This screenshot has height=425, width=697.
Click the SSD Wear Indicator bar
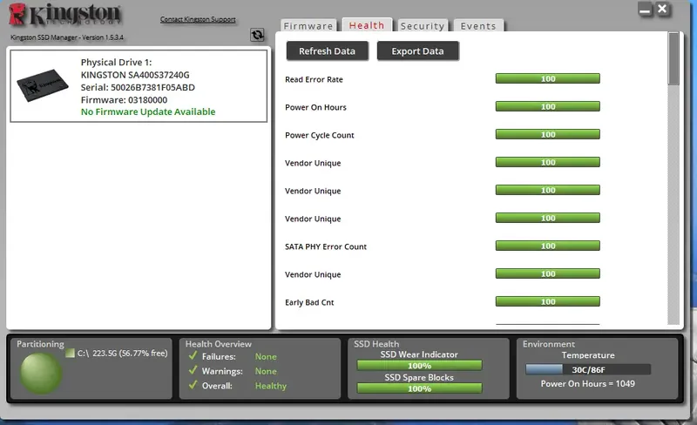419,366
